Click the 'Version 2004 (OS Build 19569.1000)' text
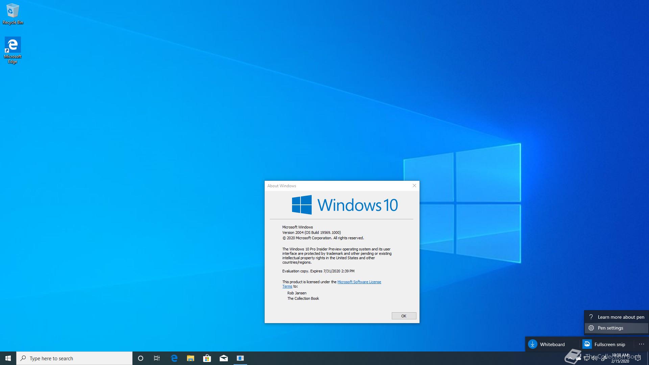Image resolution: width=649 pixels, height=365 pixels. tap(311, 233)
